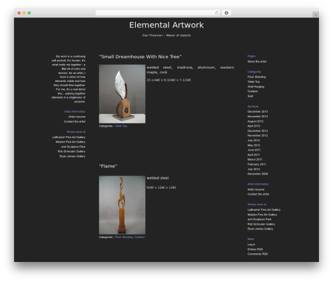Click the Log in link under Meta
This screenshot has height=282, width=333.
(251, 245)
